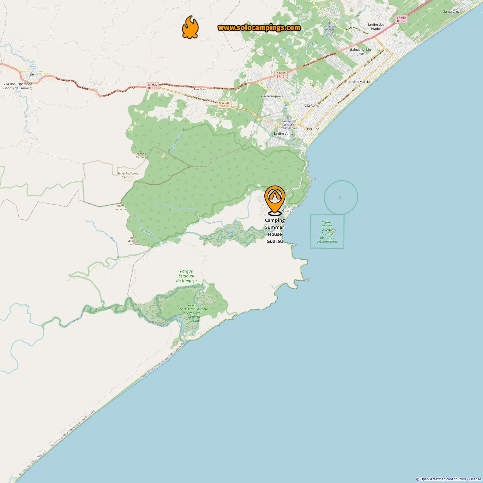
Task: Click the Aeródromo Ilha Clube airplane icon
Action: click(x=288, y=118)
